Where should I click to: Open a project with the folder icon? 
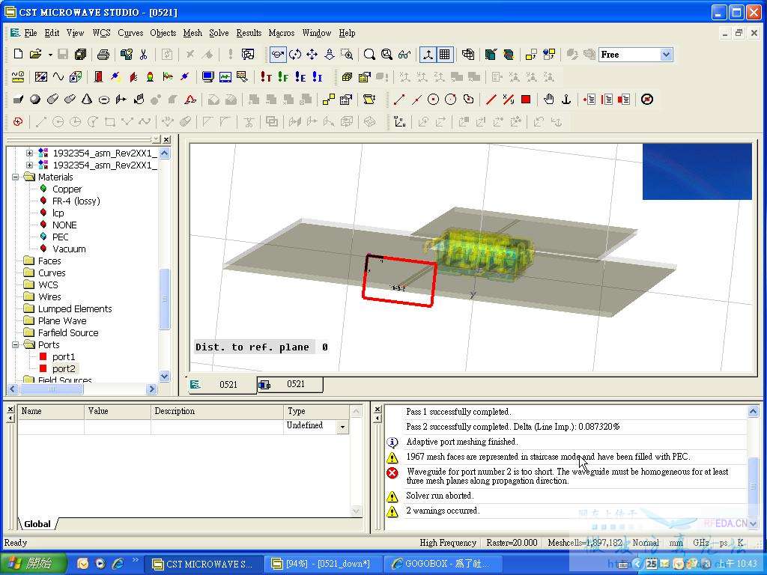35,54
